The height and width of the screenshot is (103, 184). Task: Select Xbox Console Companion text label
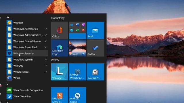click(x=28, y=90)
